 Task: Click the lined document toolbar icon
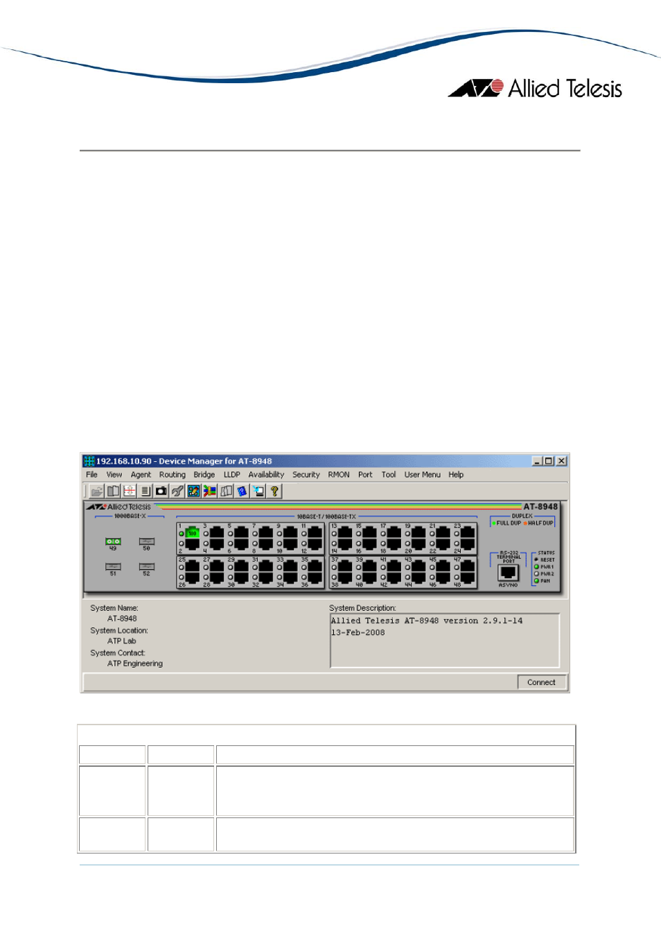[x=146, y=491]
